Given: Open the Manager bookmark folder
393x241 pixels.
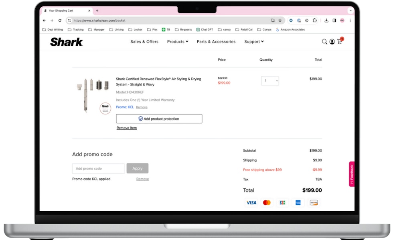Looking at the screenshot, I should [x=97, y=30].
